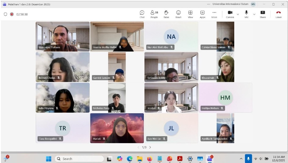
Task: Open the meeting Chat panel
Action: [x=142, y=14]
